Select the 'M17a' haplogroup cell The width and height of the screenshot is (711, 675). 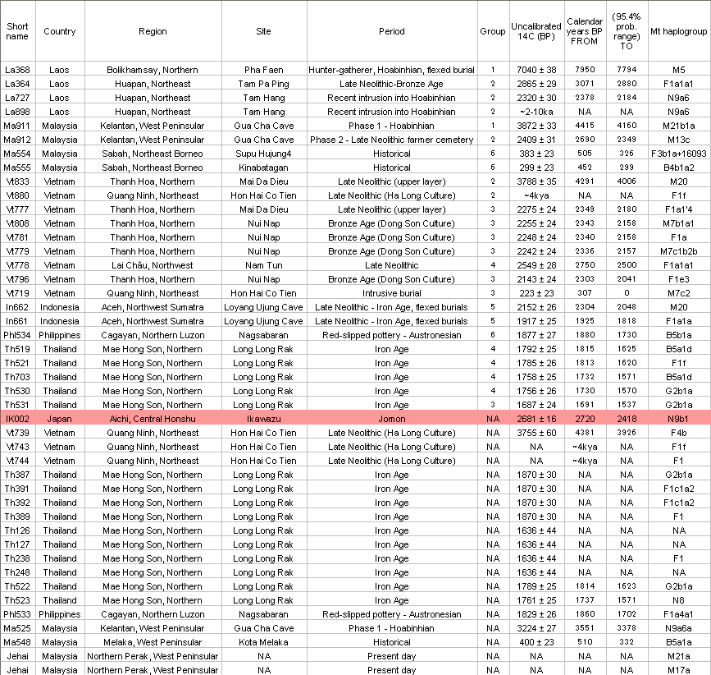tap(679, 670)
